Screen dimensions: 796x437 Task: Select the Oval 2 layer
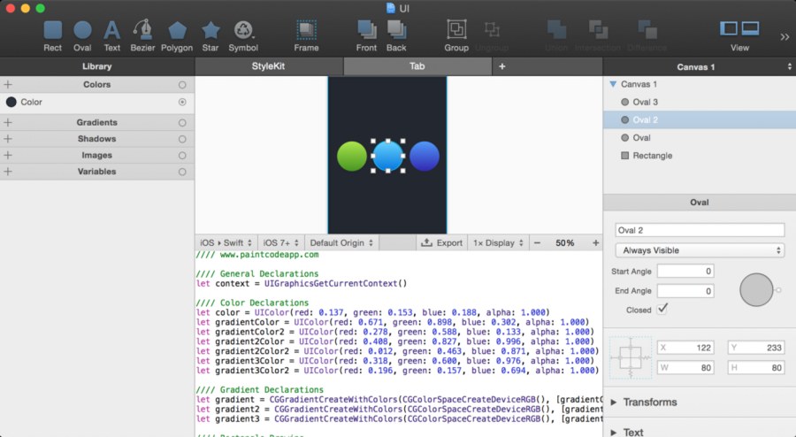[x=700, y=119]
